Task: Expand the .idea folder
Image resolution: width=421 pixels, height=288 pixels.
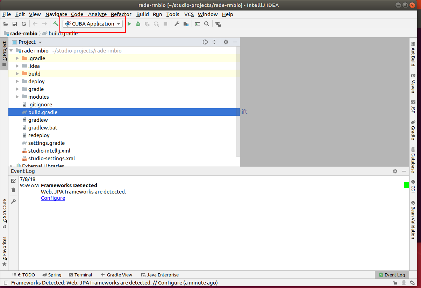Action: coord(17,66)
